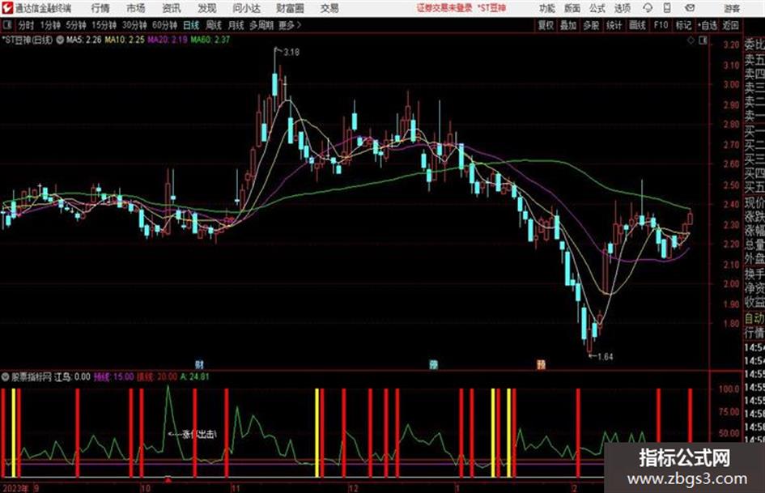Screen dimensions: 765x493
Task: Open the customer service headset icon
Action: [x=648, y=8]
